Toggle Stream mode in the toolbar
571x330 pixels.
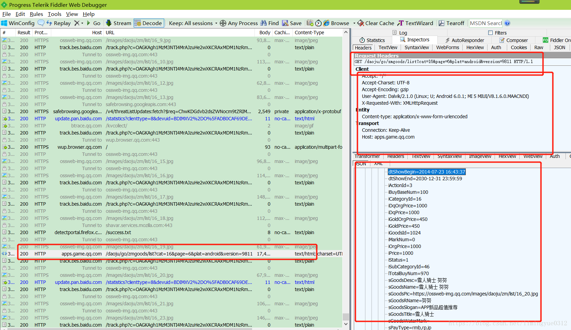(x=118, y=23)
